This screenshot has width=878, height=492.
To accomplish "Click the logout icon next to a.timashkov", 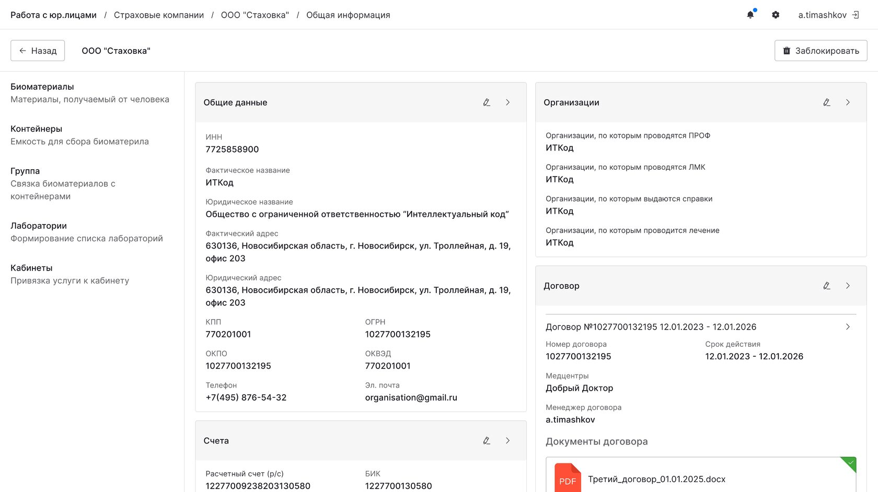I will (x=856, y=15).
